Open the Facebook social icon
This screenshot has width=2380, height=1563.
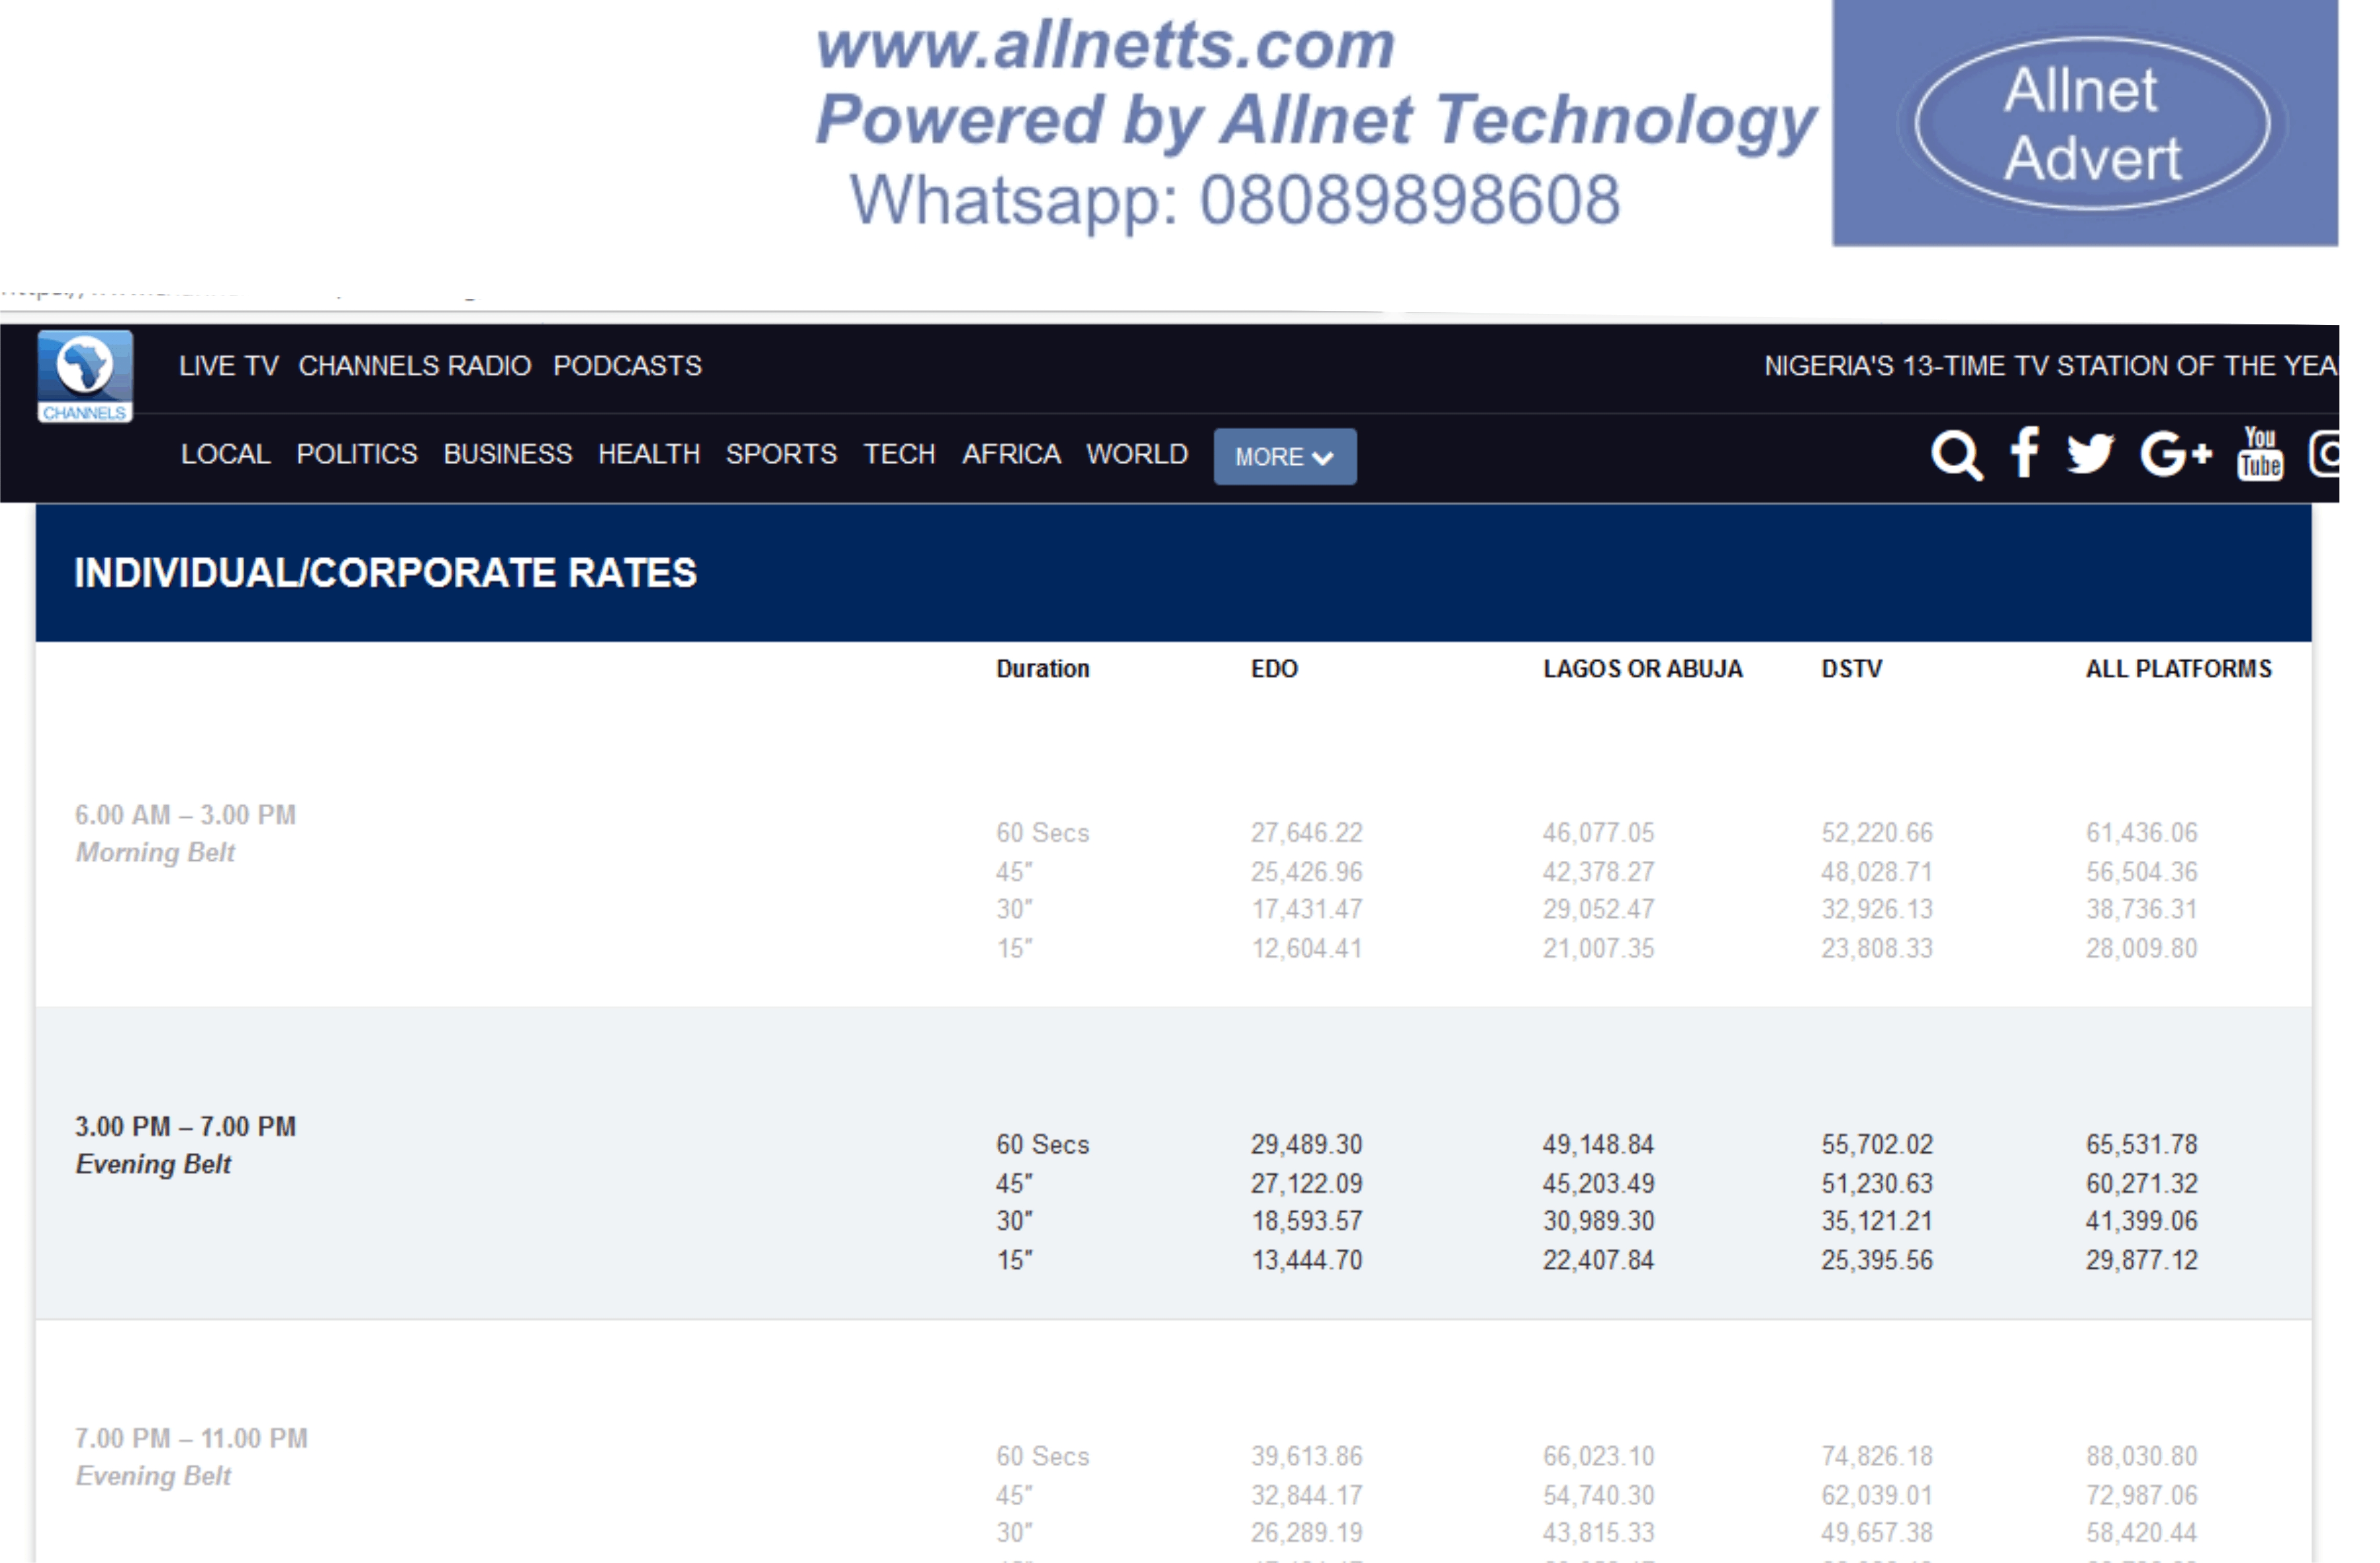(2024, 454)
